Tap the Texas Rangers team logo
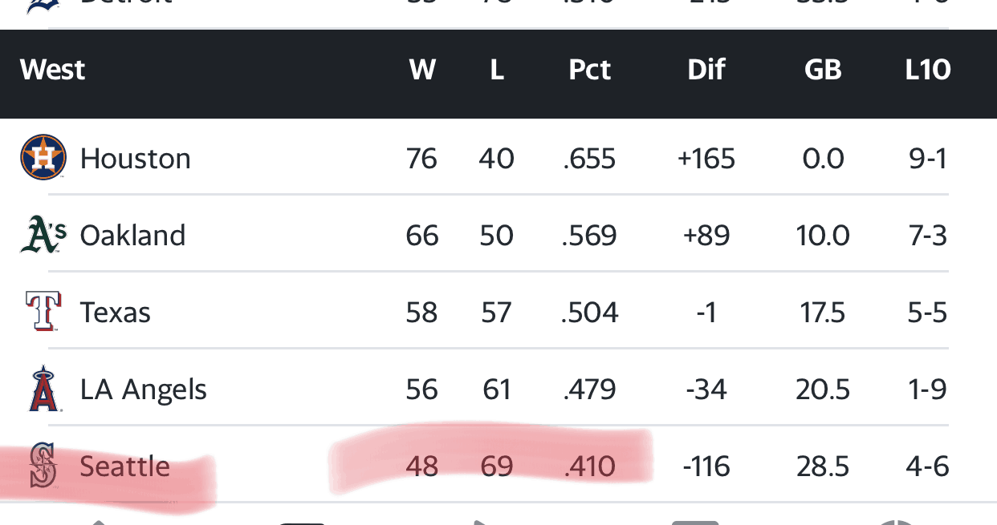Image resolution: width=997 pixels, height=525 pixels. (43, 312)
